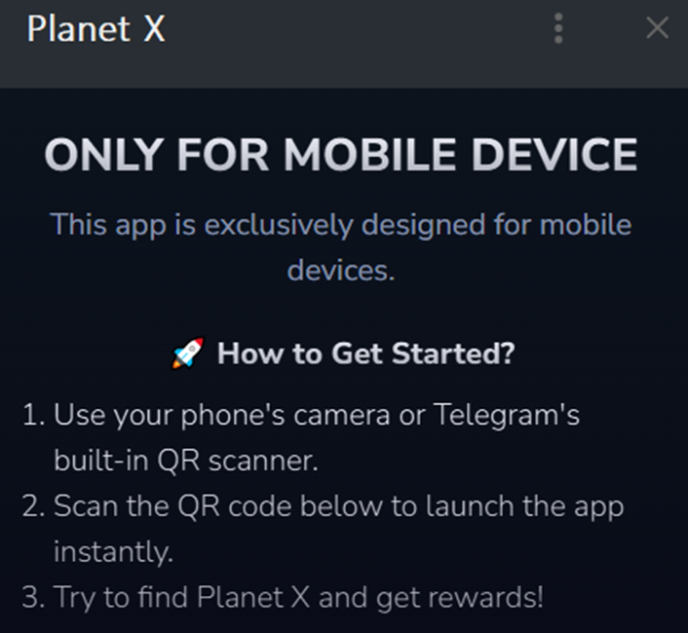Click 'launch the app' phrase in step two

[x=525, y=507]
